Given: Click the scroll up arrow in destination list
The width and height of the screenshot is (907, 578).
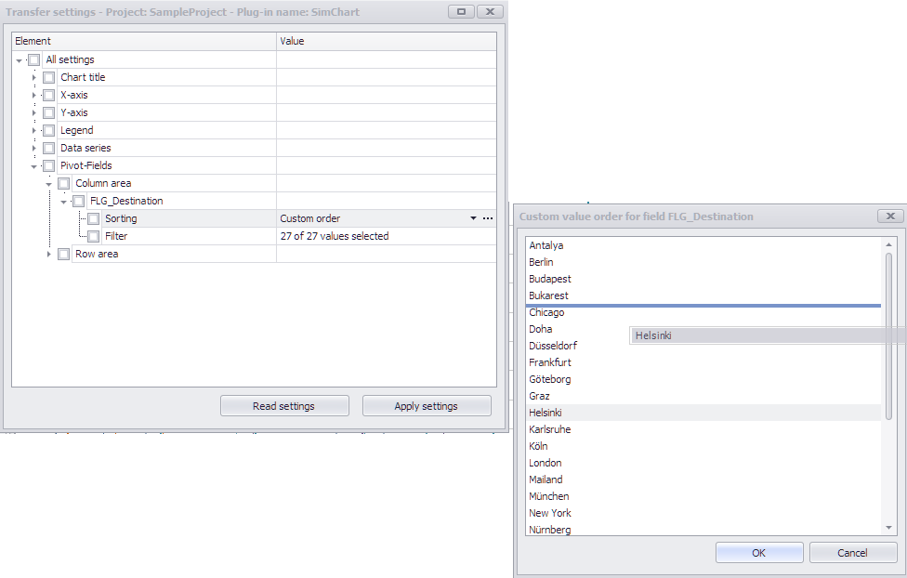Looking at the screenshot, I should (889, 244).
